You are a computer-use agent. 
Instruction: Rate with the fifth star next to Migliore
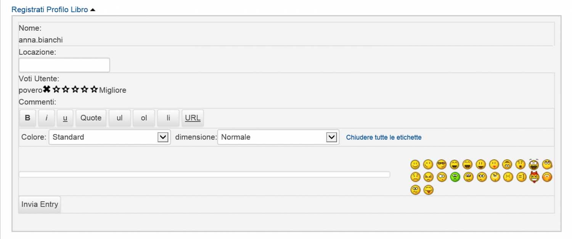[x=94, y=90]
